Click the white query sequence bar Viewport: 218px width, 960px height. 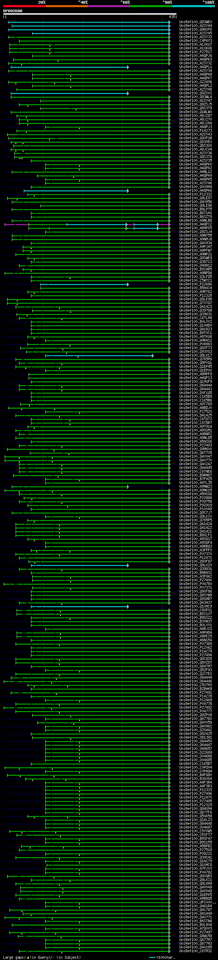point(90,14)
